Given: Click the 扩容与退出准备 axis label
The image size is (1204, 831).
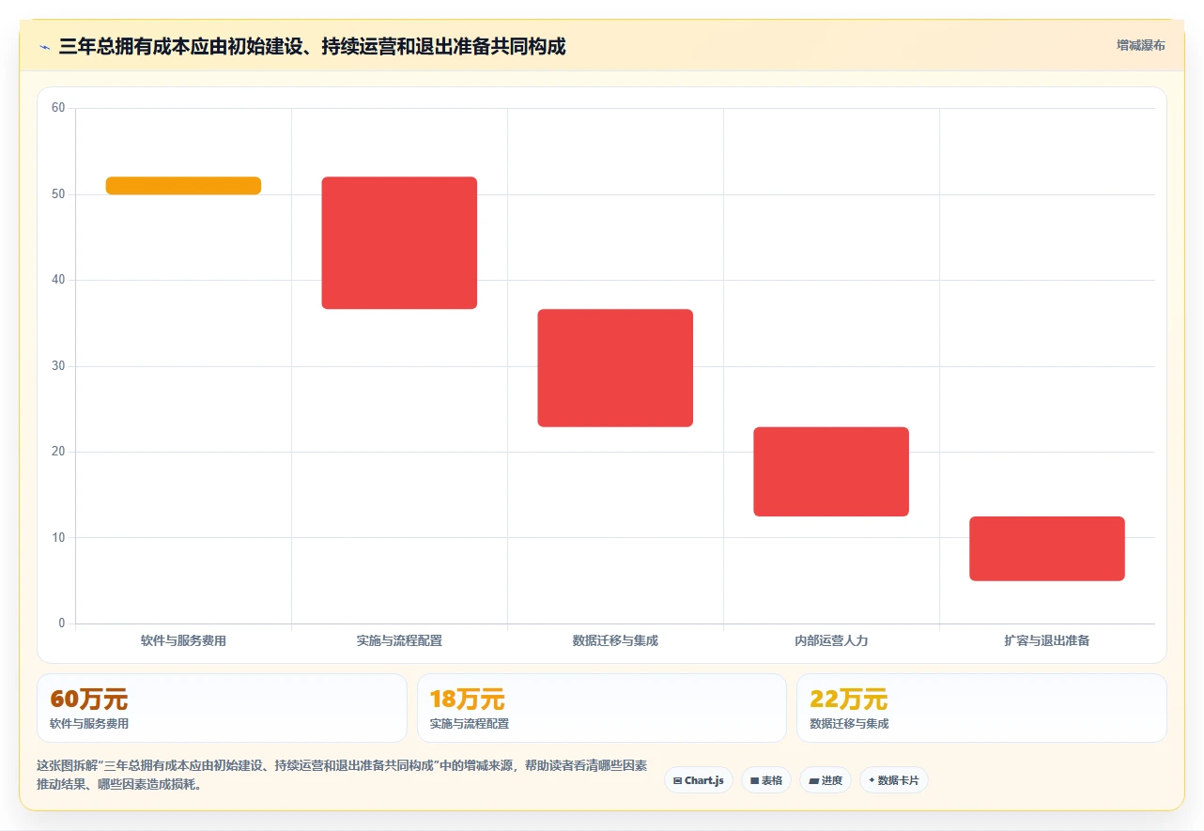Looking at the screenshot, I should pos(1047,640).
